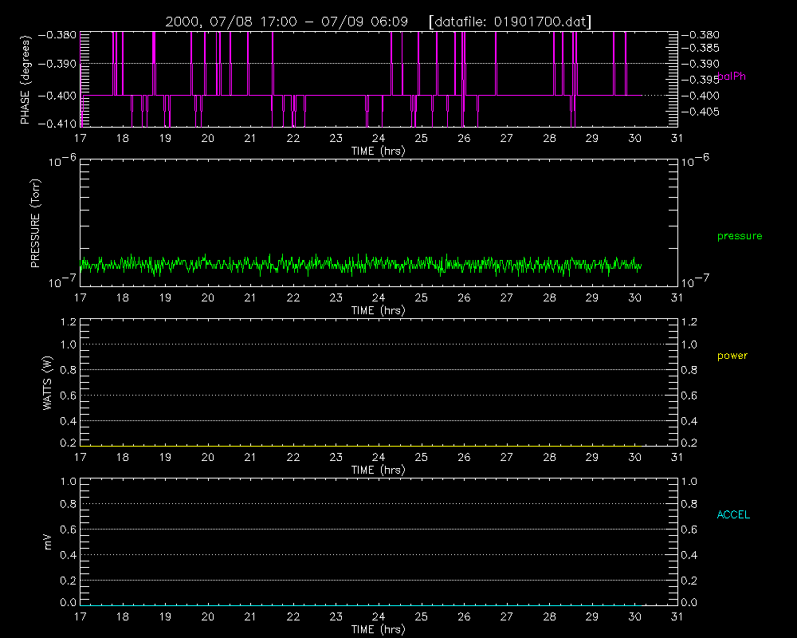Click TIME (hrs) label under pressure plot

[x=378, y=310]
